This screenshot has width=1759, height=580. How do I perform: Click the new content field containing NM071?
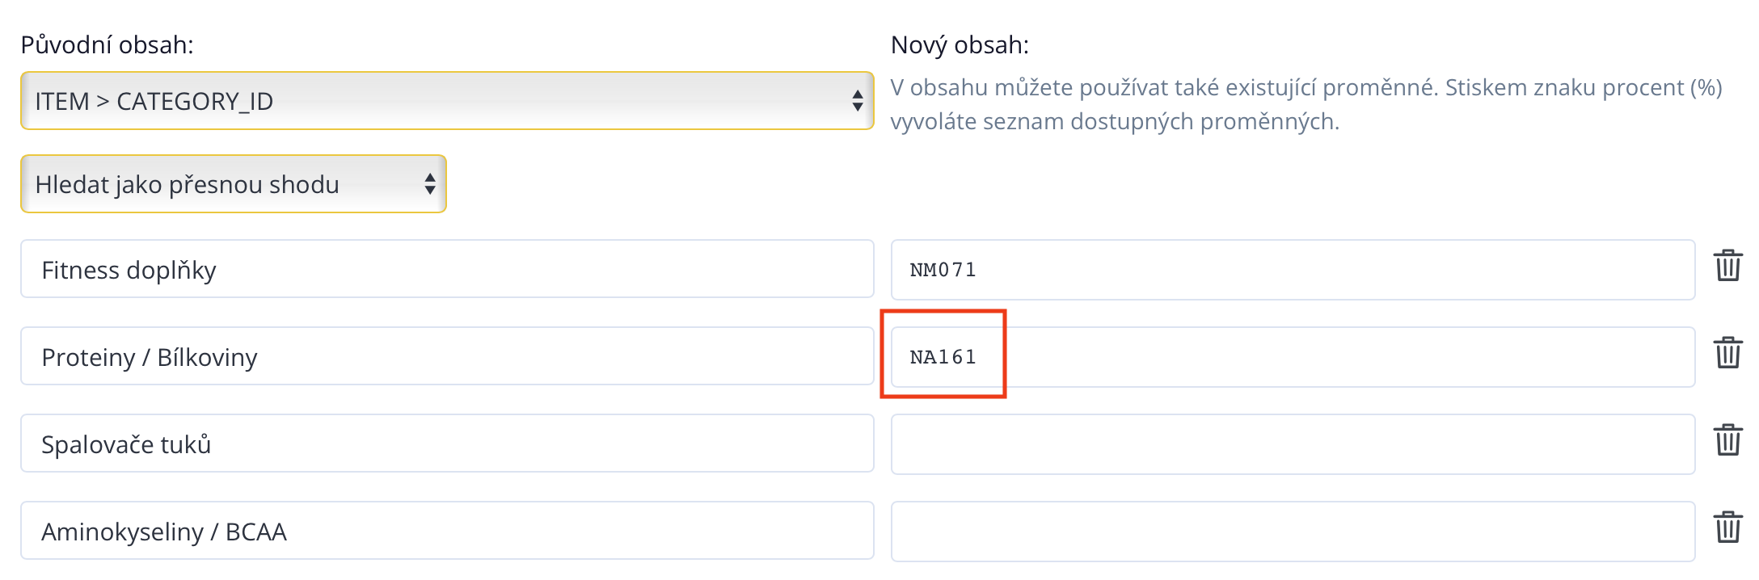[1292, 270]
